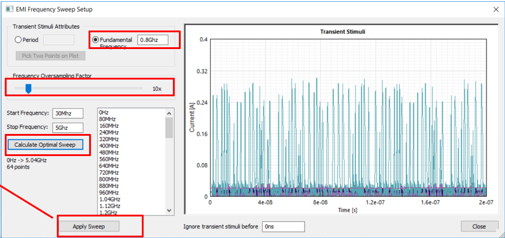Click the Transient Stimuli plot title
Image resolution: width=505 pixels, height=238 pixels.
tap(342, 32)
